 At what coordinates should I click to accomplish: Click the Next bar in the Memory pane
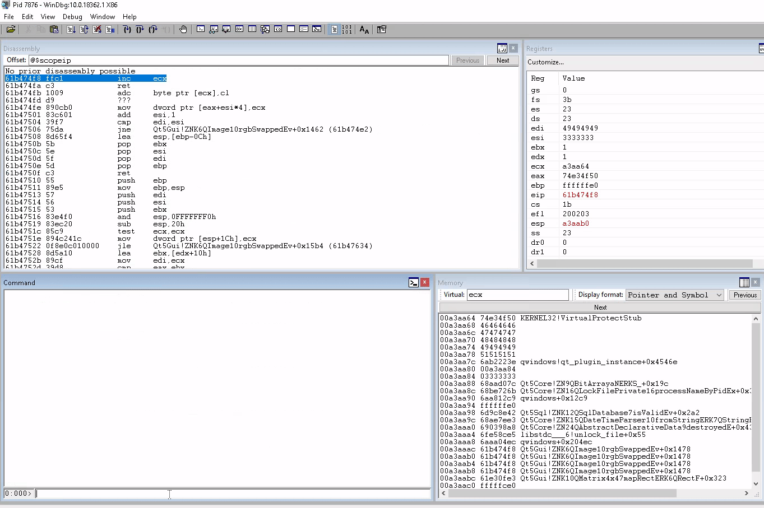click(600, 307)
